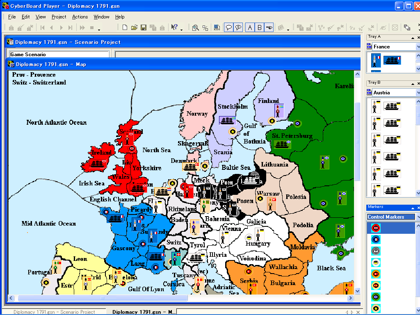Click the CyberBoard app icon in title bar
420x315 pixels.
5,6
